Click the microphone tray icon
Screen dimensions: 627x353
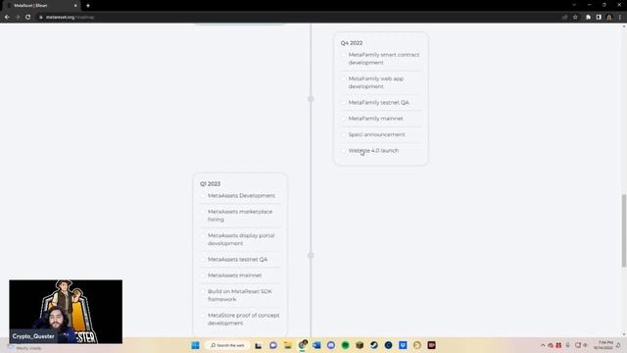[x=567, y=345]
